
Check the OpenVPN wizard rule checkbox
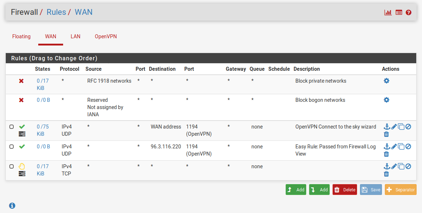(12, 127)
